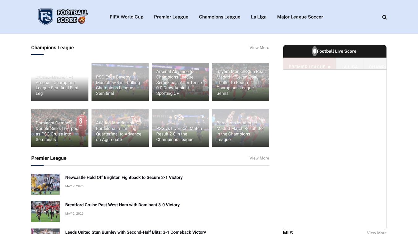
Task: Open the Premier League section heading
Action: point(49,158)
